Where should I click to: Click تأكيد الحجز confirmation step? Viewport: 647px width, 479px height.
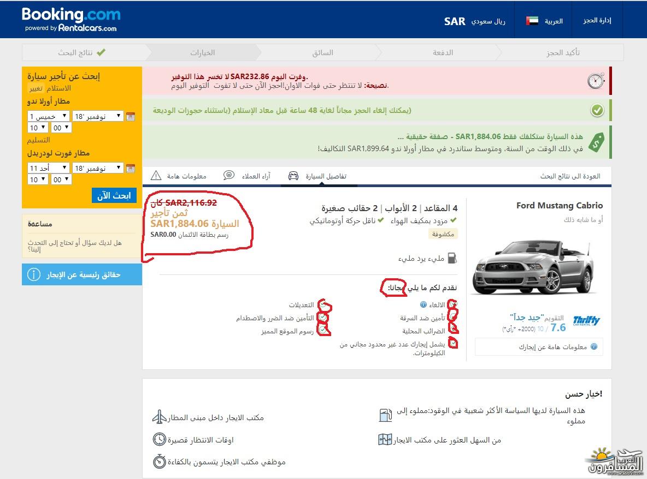click(x=563, y=53)
